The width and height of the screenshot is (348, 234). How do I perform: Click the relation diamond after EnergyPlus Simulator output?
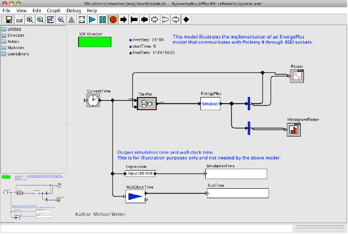(x=232, y=103)
